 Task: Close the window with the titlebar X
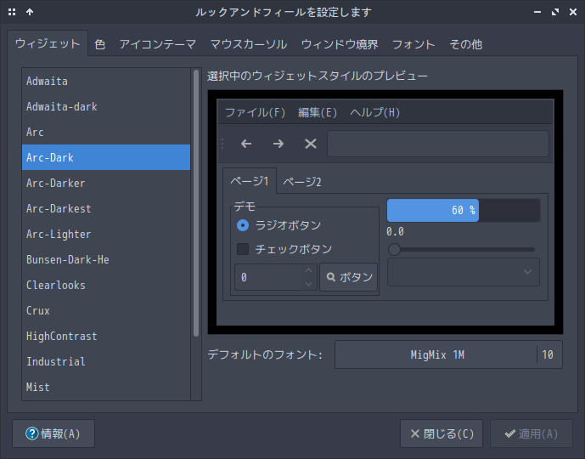[x=573, y=12]
